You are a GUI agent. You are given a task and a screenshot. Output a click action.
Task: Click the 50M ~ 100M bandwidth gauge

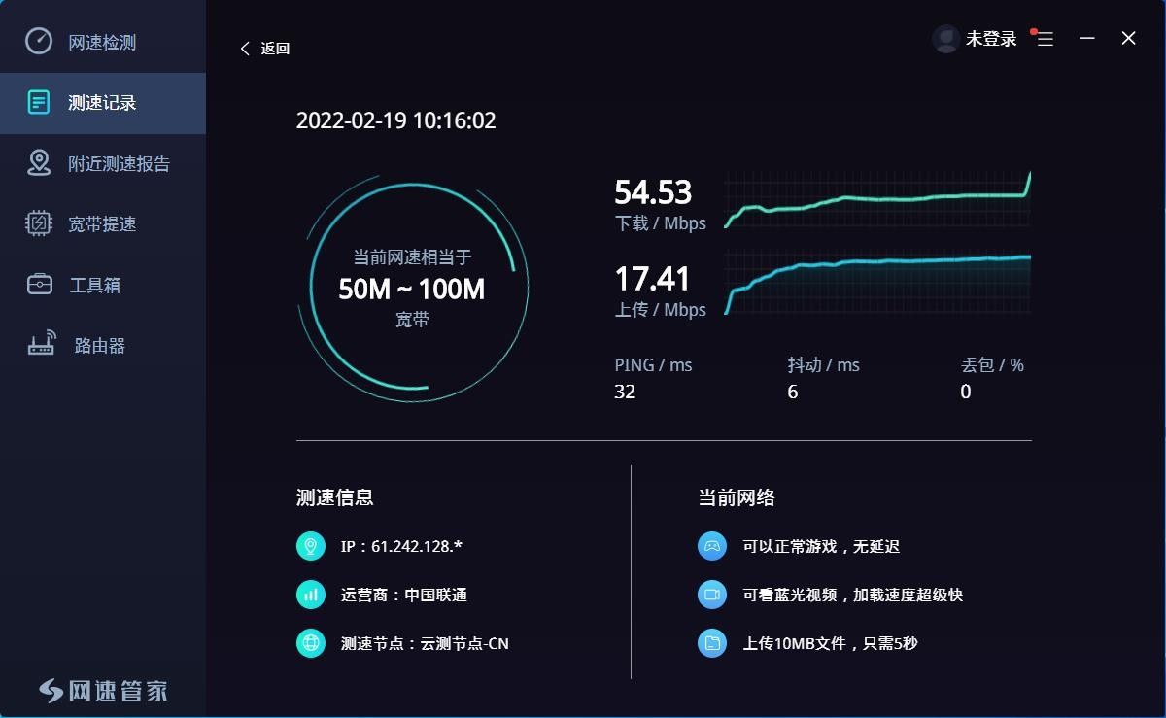[412, 288]
